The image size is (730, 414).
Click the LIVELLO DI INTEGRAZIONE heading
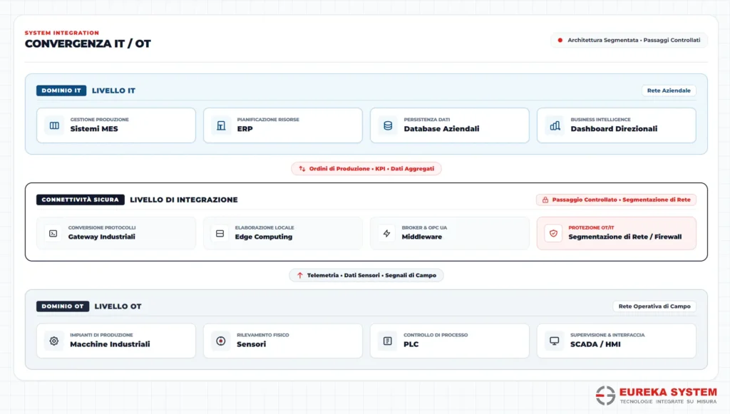coord(184,200)
